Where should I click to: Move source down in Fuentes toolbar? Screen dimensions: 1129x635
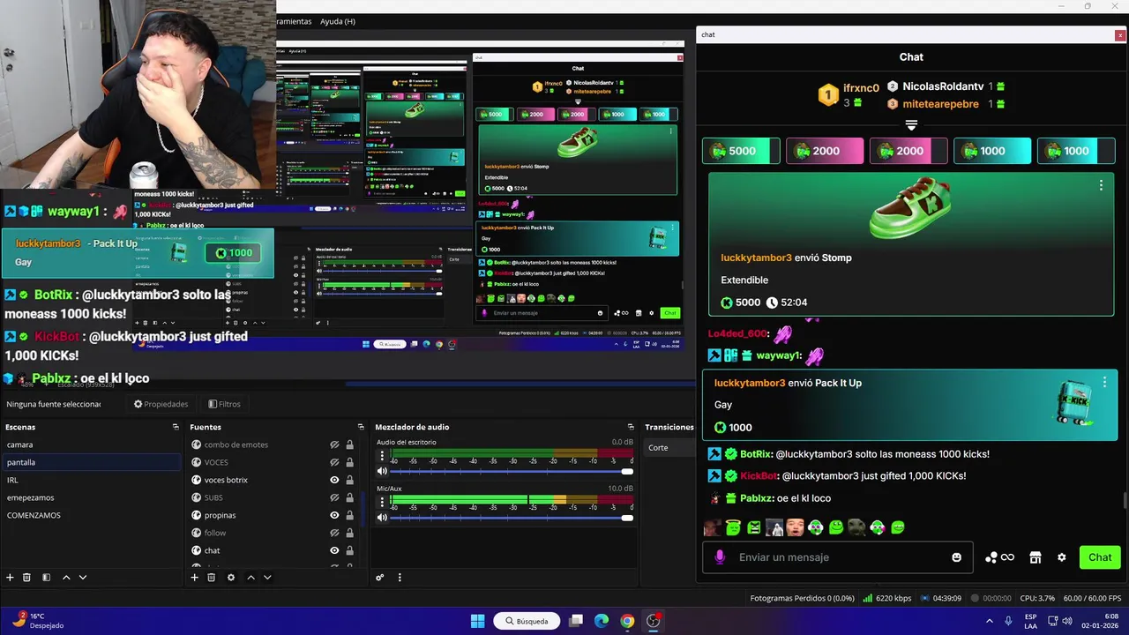coord(267,578)
